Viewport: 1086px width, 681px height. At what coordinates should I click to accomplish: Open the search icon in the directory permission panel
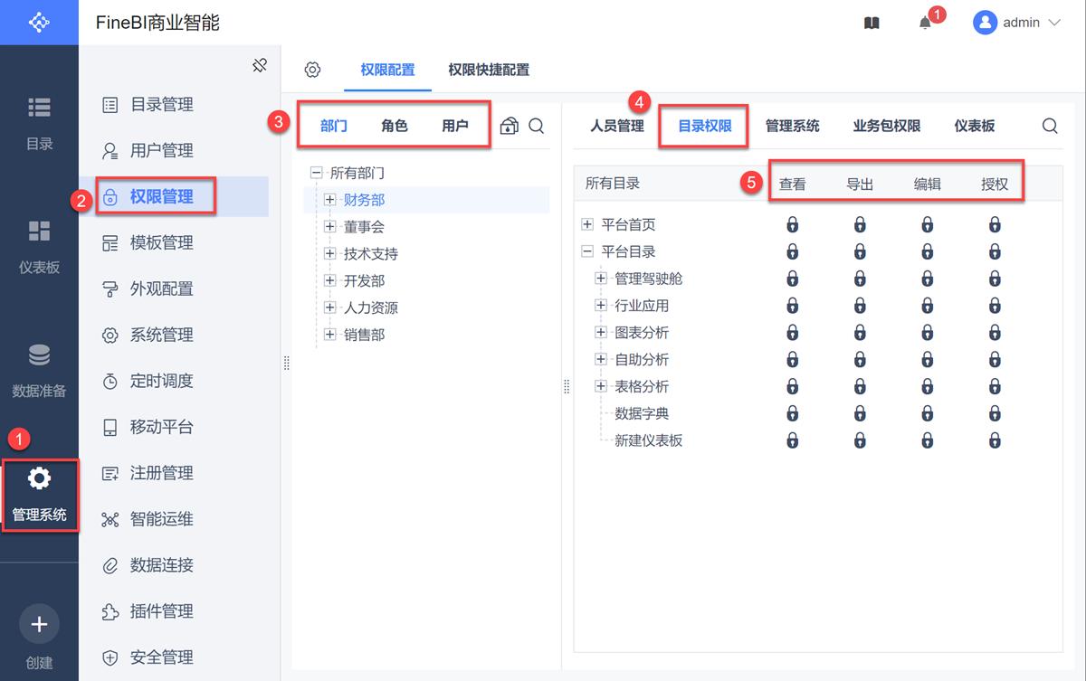pyautogui.click(x=1049, y=127)
